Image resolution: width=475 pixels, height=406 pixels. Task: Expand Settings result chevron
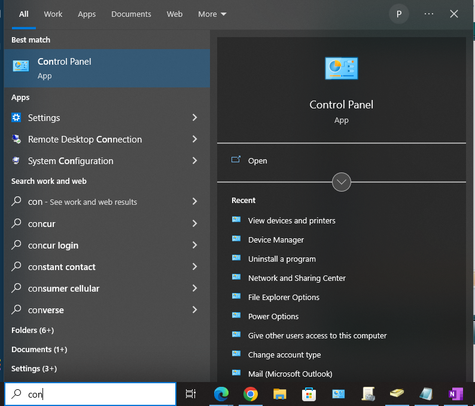tap(195, 117)
